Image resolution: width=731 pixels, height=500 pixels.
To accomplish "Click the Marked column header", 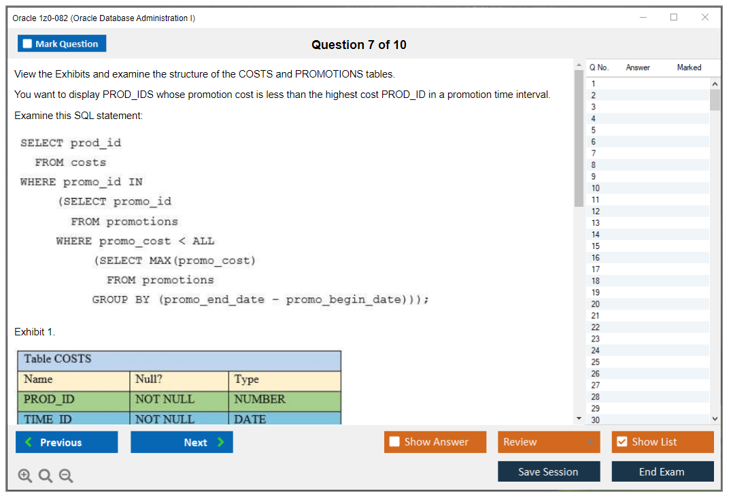I will [x=689, y=67].
